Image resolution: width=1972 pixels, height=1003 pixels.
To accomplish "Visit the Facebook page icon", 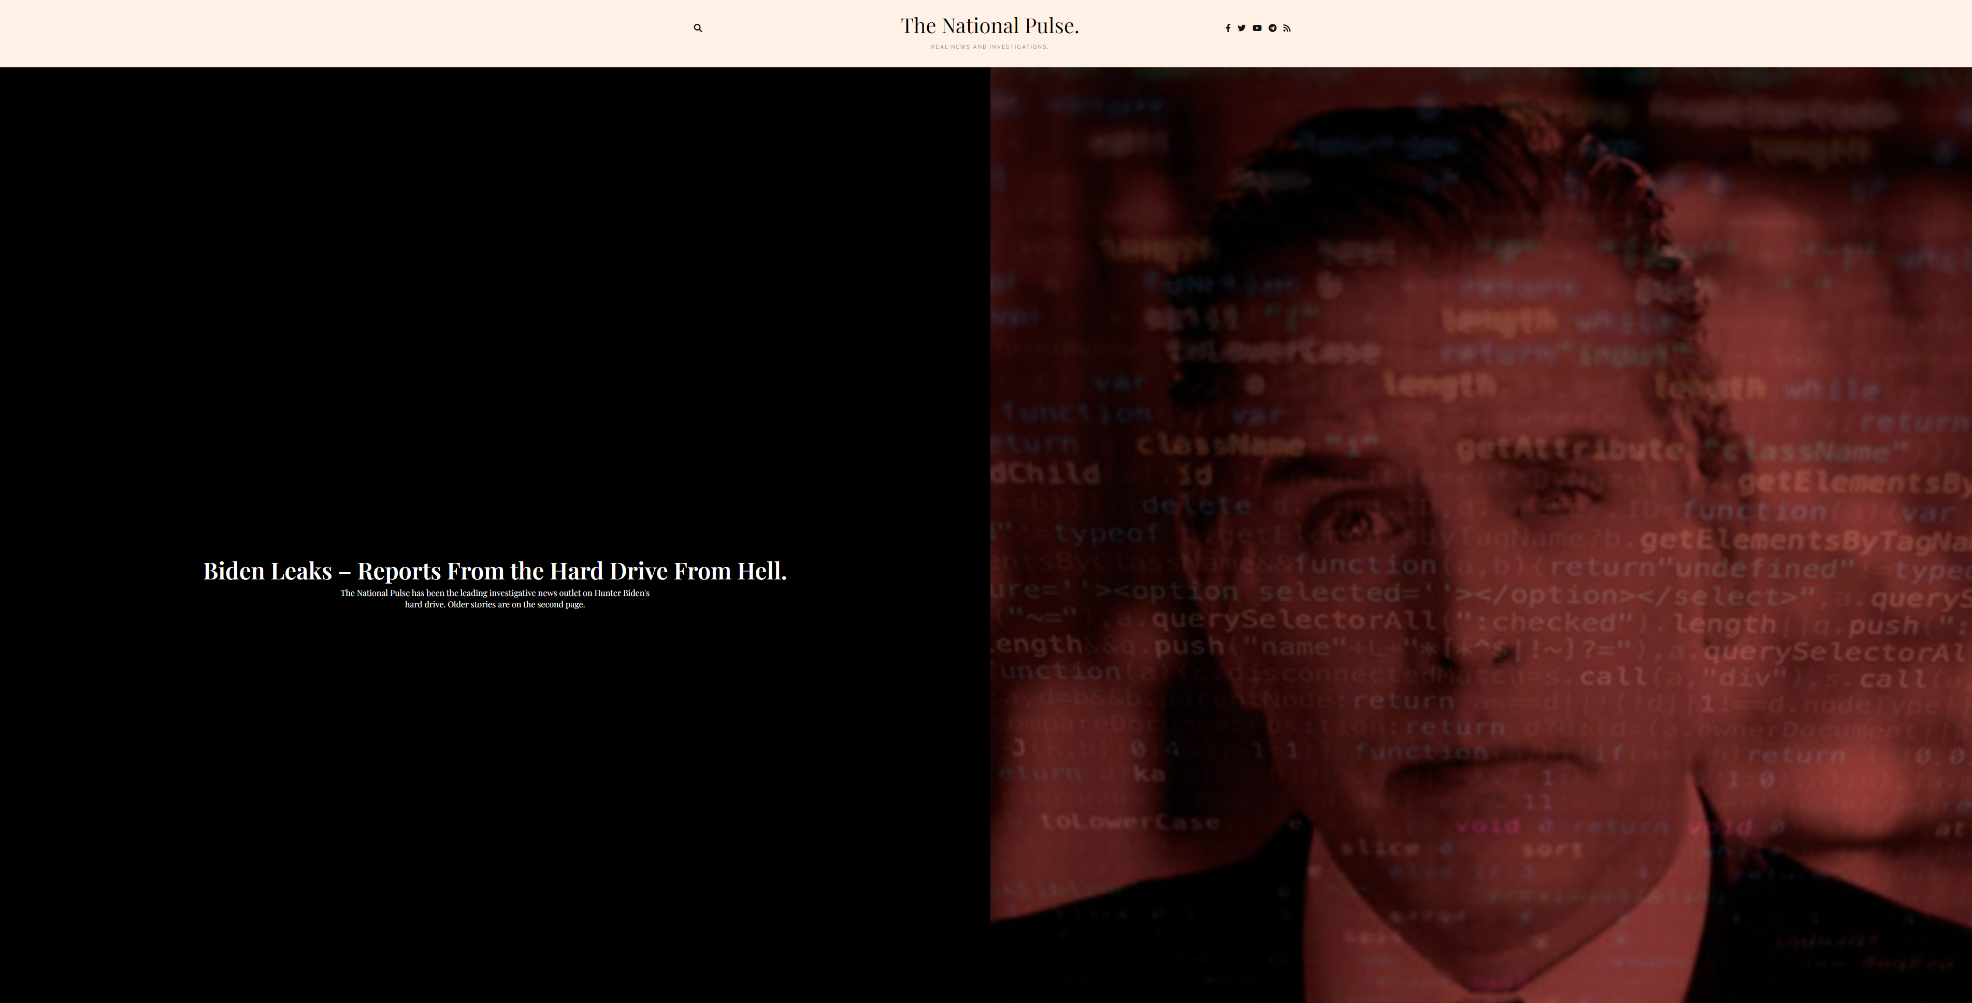I will click(x=1228, y=28).
